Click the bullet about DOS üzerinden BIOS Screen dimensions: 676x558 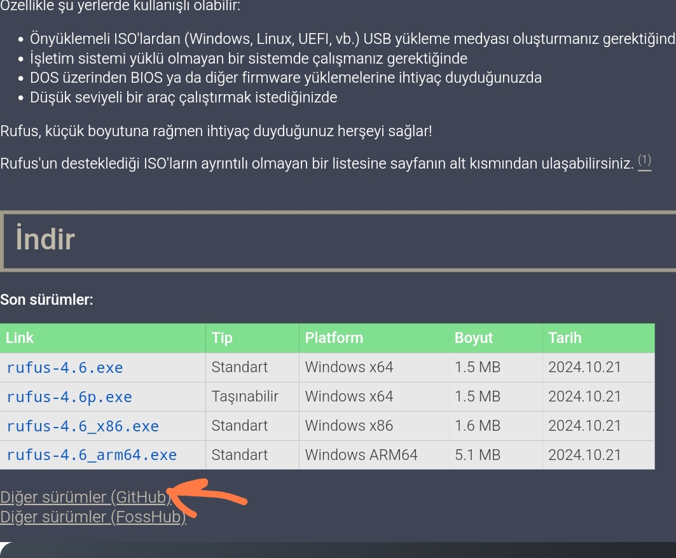(x=286, y=78)
